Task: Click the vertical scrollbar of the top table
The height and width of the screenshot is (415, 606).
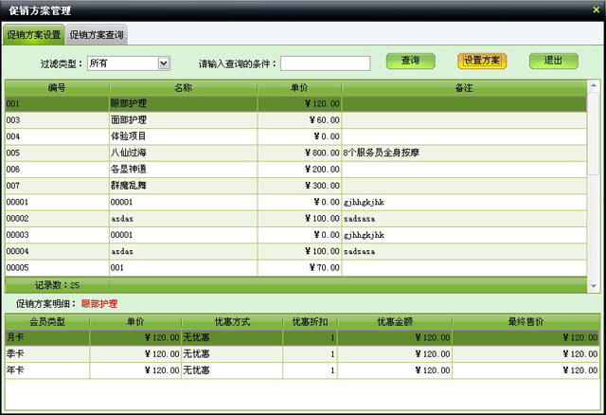Action: (594, 180)
